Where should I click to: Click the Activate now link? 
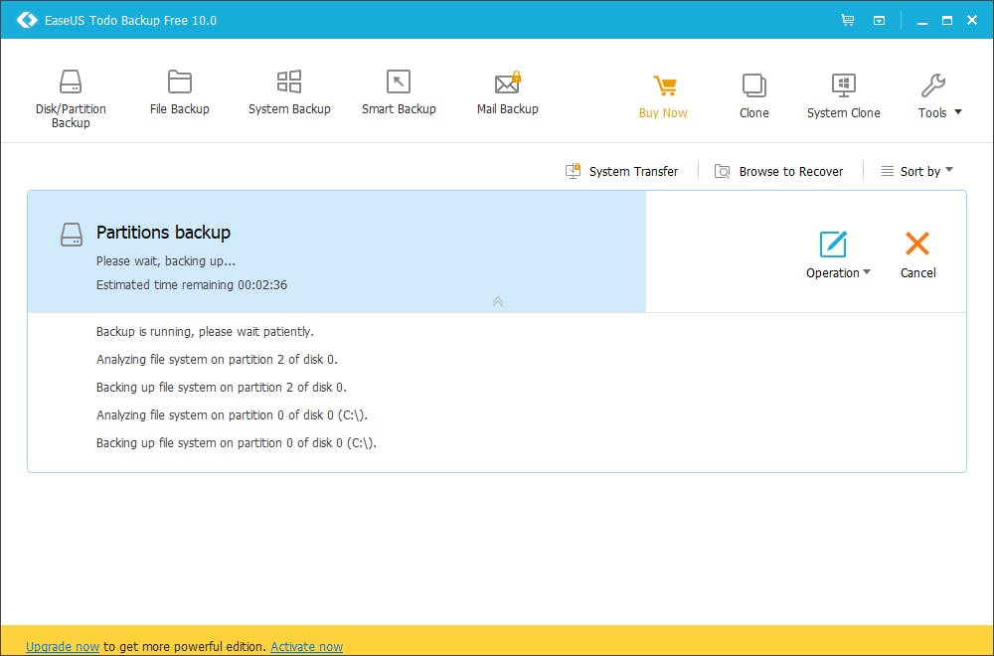point(307,646)
